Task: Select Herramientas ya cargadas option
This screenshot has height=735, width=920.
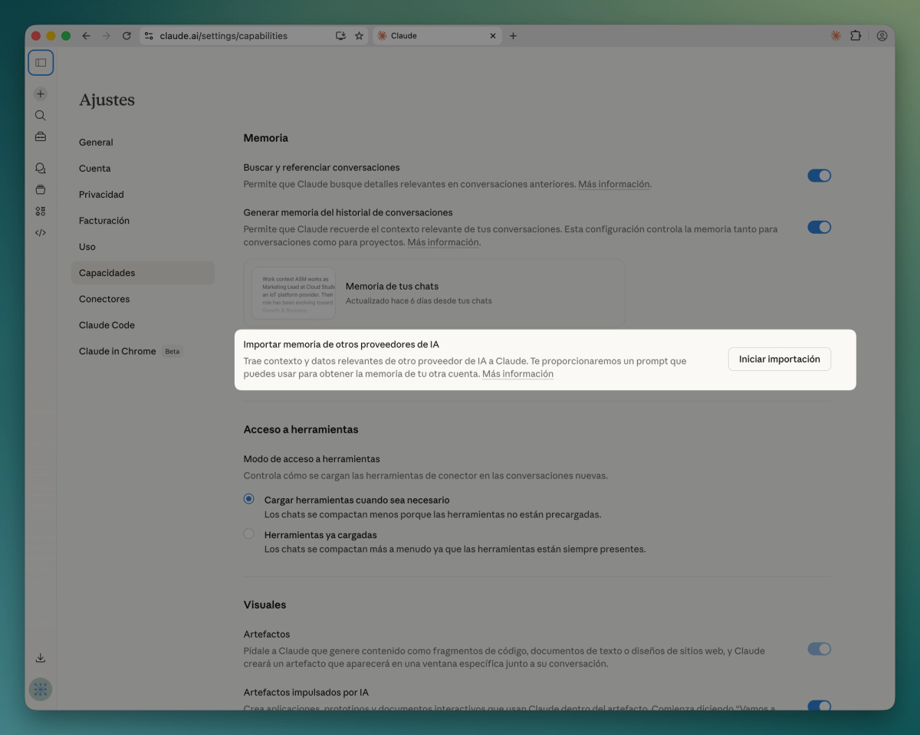Action: click(248, 534)
